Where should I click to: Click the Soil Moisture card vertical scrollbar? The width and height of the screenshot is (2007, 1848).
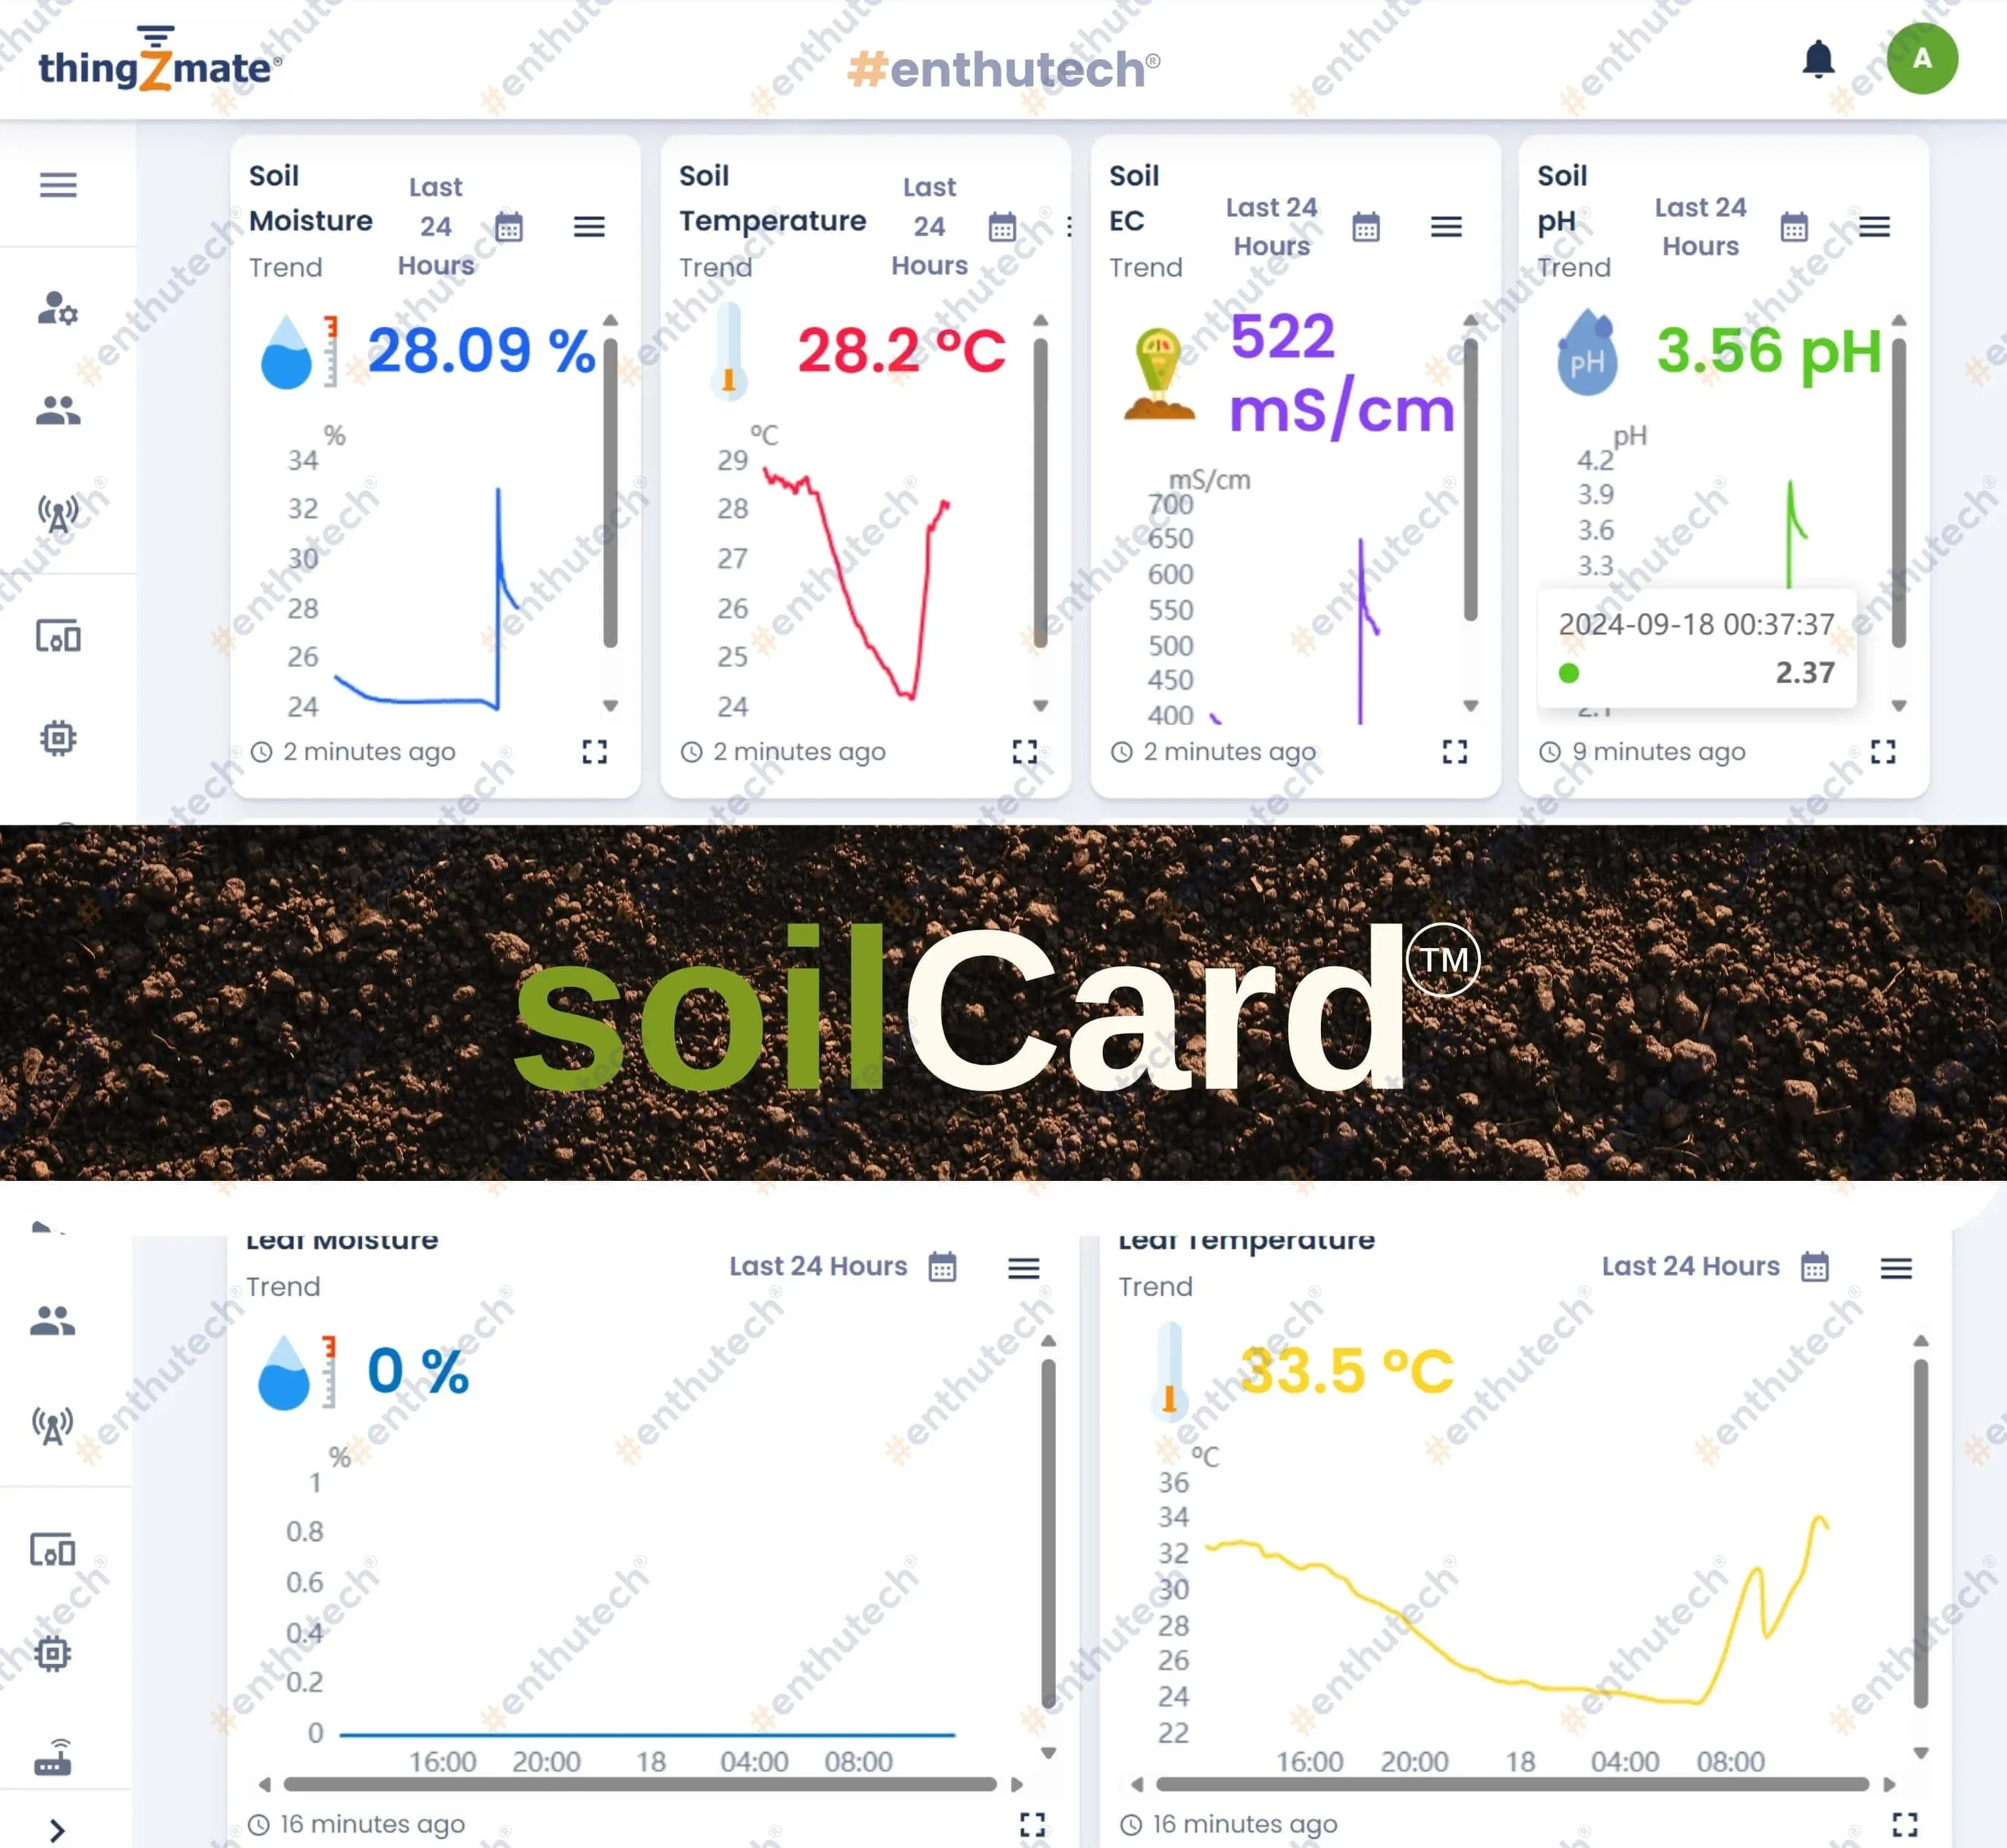[610, 493]
